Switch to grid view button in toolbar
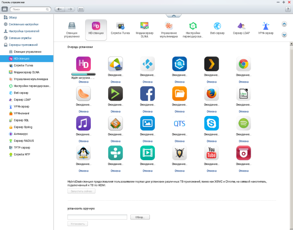This screenshot has height=230, width=293. coord(81,9)
